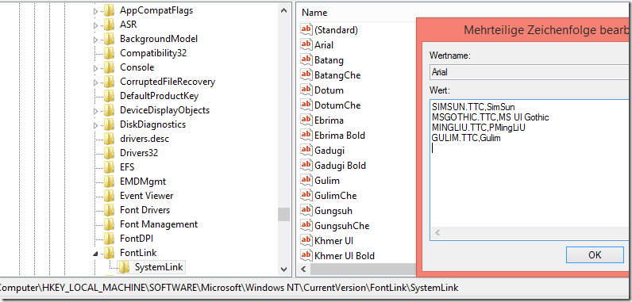Select the SystemLink folder icon

[124, 267]
